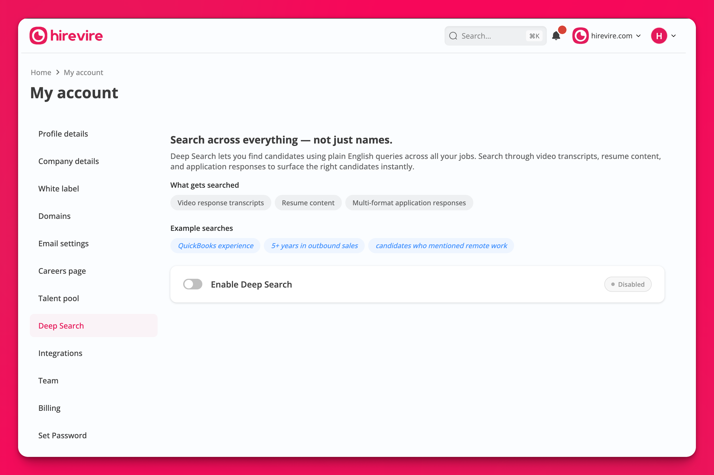This screenshot has height=475, width=714.
Task: Click My account breadcrumb
Action: [x=83, y=72]
